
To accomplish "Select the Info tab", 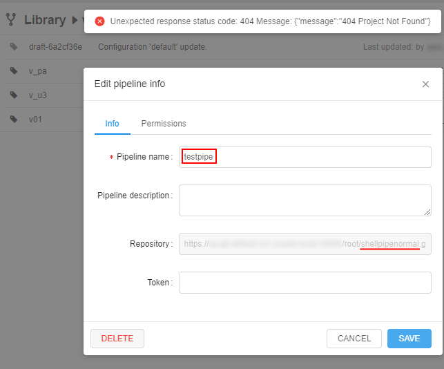I will 112,124.
